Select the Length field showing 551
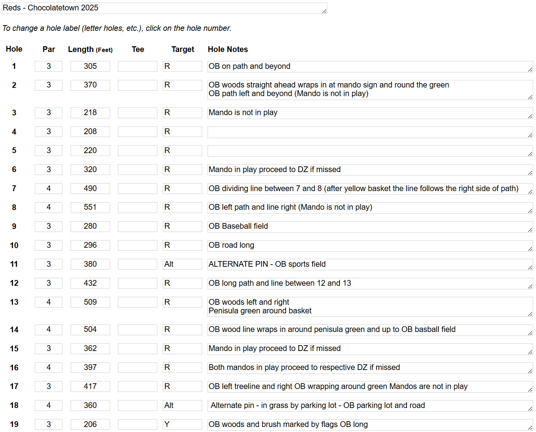 tap(90, 207)
